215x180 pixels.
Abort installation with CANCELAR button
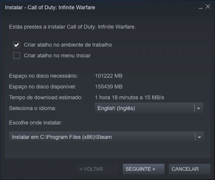189,169
